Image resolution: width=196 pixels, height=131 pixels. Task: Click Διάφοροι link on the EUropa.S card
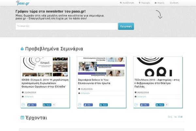[x=29, y=97]
